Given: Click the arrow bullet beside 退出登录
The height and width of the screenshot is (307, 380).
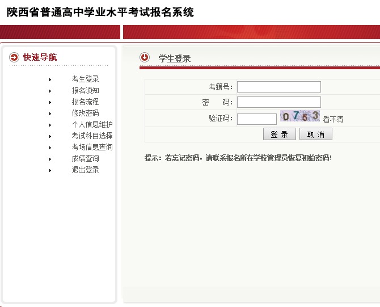Looking at the screenshot, I should click(x=50, y=170).
